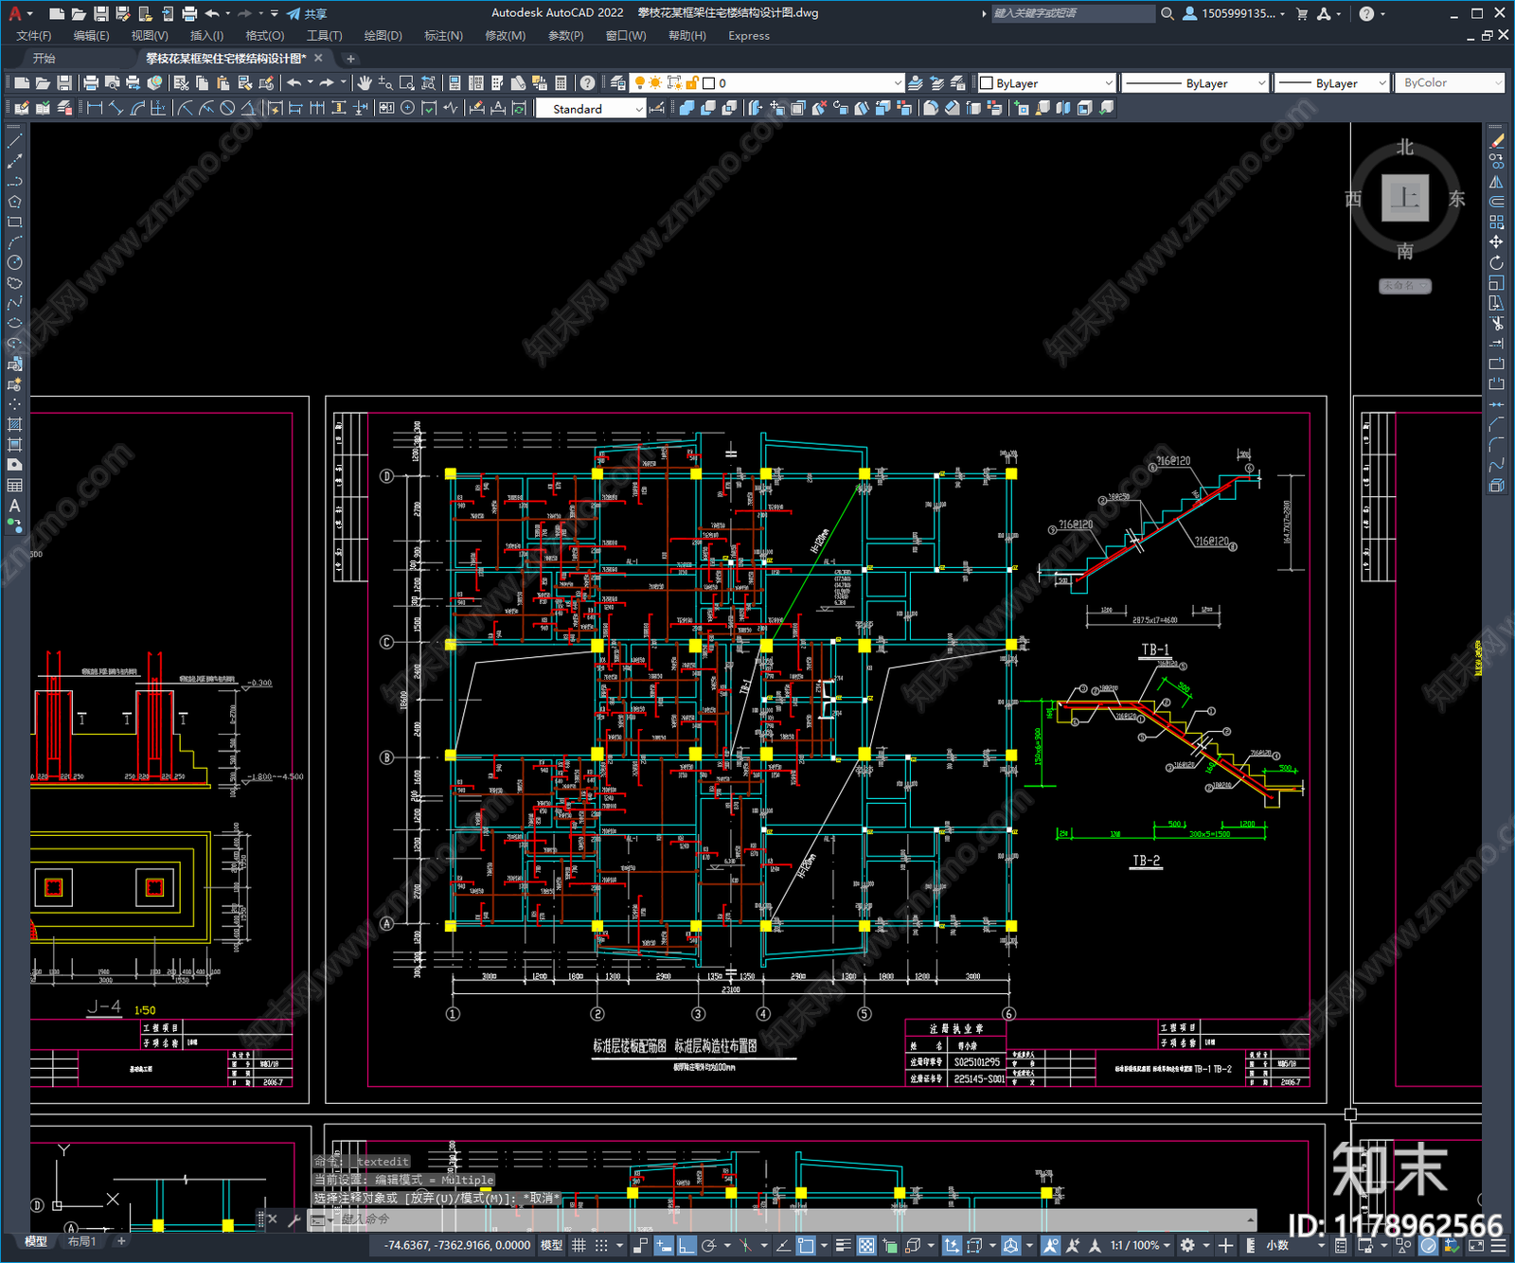The width and height of the screenshot is (1515, 1263).
Task: Open the ByLayer lineweight dropdown
Action: click(1331, 83)
